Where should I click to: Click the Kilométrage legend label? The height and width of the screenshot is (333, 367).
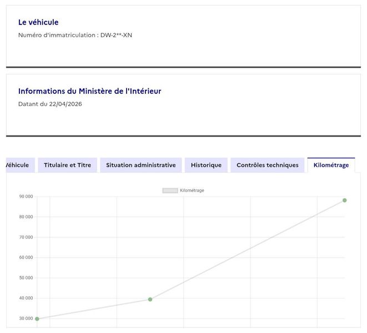point(192,190)
